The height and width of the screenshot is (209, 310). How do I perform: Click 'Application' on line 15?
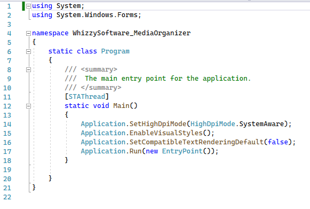pyautogui.click(x=103, y=133)
